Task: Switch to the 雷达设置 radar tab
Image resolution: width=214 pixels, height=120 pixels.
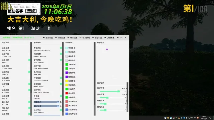Action: pos(97,38)
